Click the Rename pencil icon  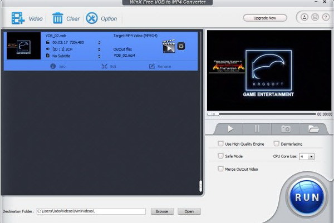(151, 66)
